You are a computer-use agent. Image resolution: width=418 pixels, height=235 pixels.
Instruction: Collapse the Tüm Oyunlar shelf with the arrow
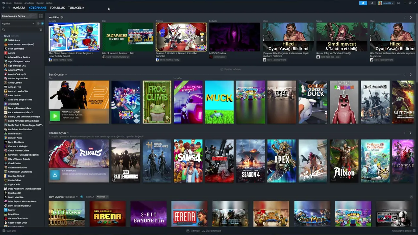pyautogui.click(x=411, y=197)
